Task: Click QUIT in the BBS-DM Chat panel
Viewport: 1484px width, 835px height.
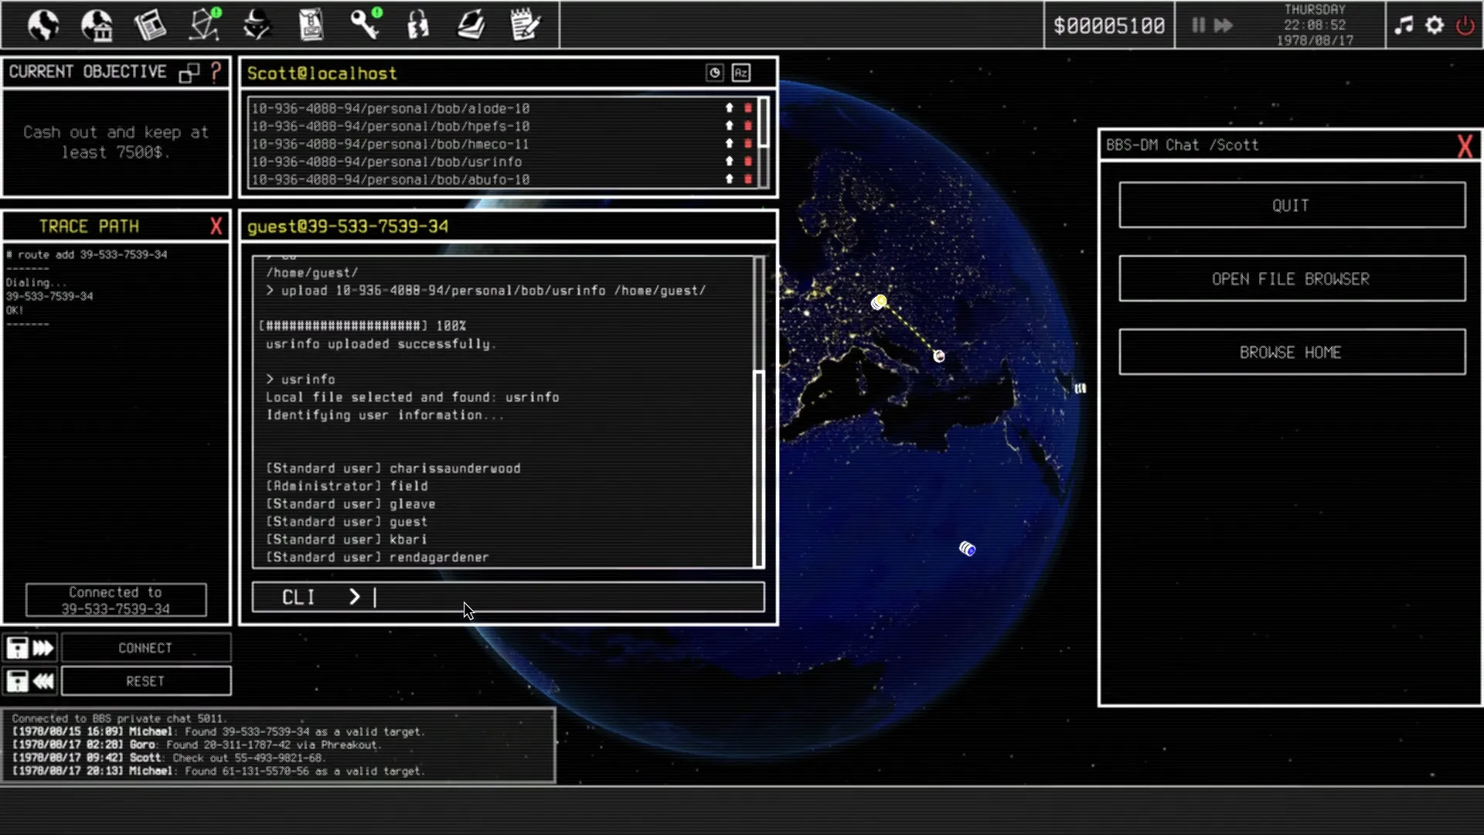Action: pyautogui.click(x=1291, y=205)
